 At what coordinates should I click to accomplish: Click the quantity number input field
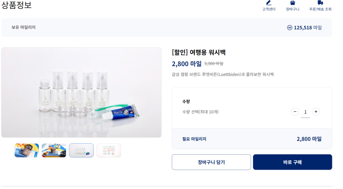305,112
